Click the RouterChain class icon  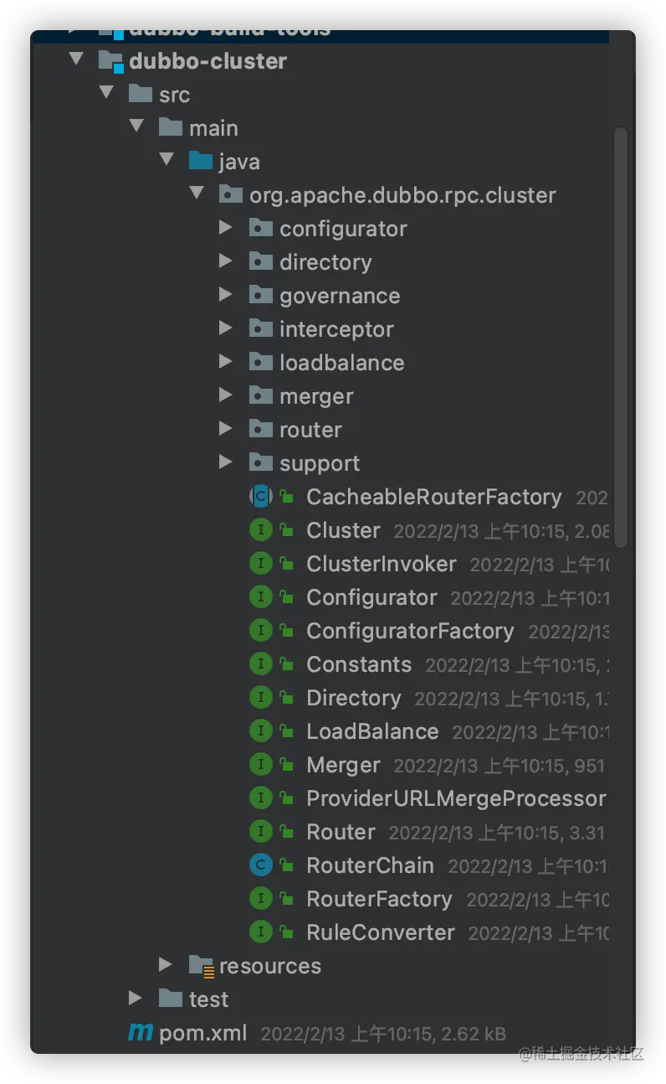coord(261,865)
